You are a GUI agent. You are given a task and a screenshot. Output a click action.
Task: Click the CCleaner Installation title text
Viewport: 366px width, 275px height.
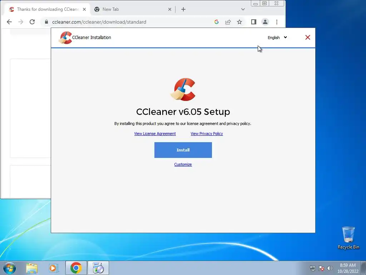pyautogui.click(x=91, y=37)
